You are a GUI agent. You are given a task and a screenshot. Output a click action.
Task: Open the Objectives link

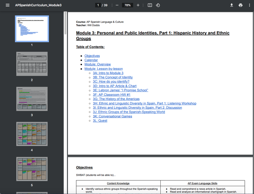(92, 56)
